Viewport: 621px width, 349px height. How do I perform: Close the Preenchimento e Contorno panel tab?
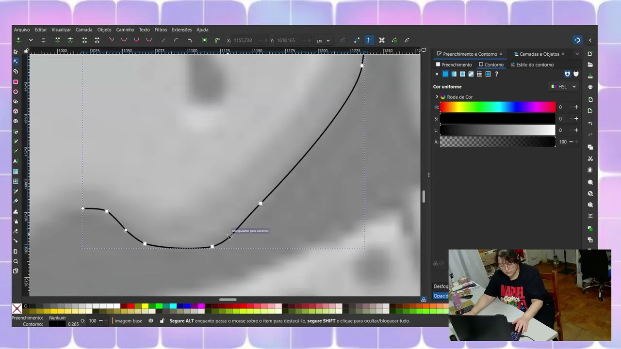point(501,54)
